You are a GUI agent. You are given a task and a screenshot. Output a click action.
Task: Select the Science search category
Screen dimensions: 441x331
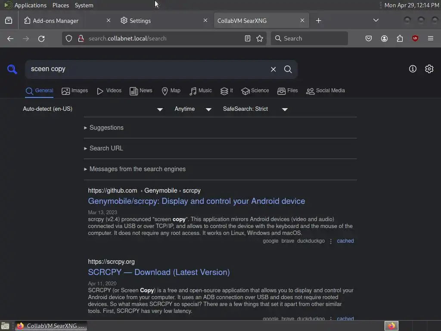[255, 91]
